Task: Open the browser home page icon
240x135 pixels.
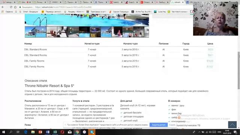Action: pyautogui.click(x=15, y=7)
